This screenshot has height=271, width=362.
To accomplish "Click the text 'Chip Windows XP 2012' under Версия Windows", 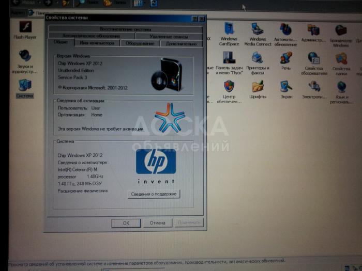I will [x=80, y=63].
